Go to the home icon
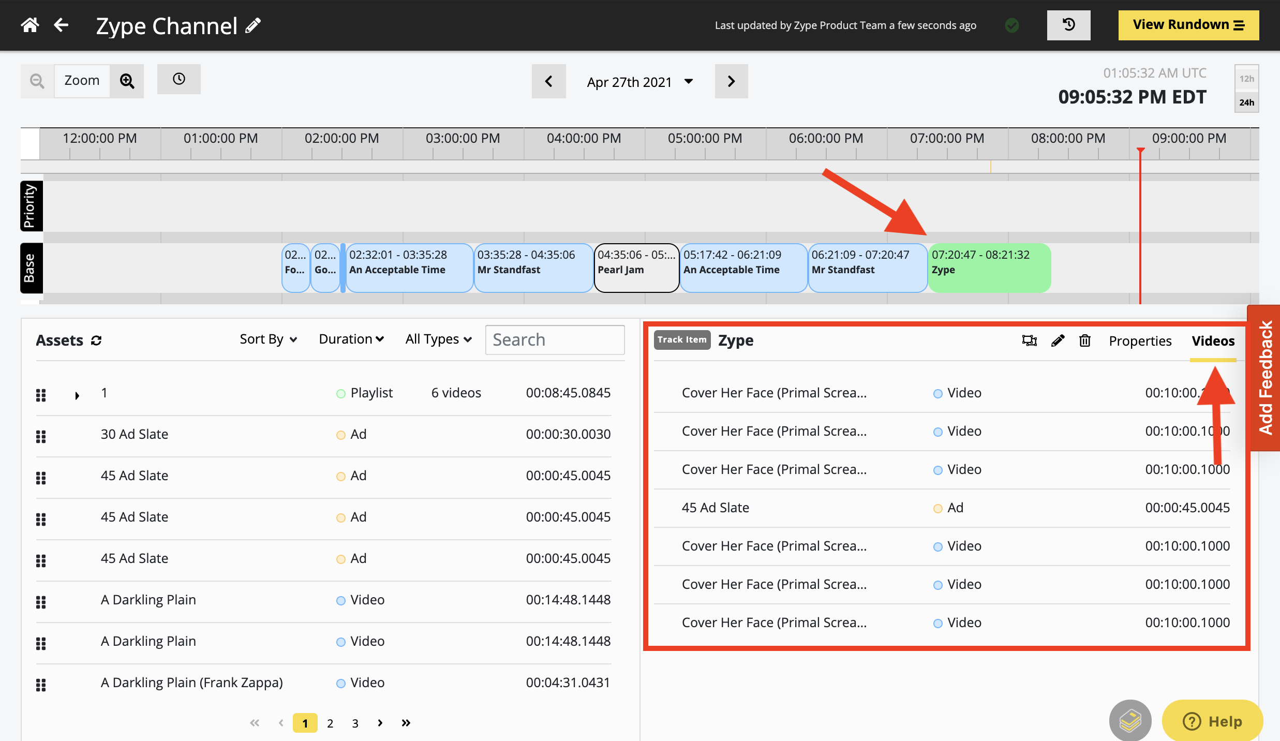 30,25
